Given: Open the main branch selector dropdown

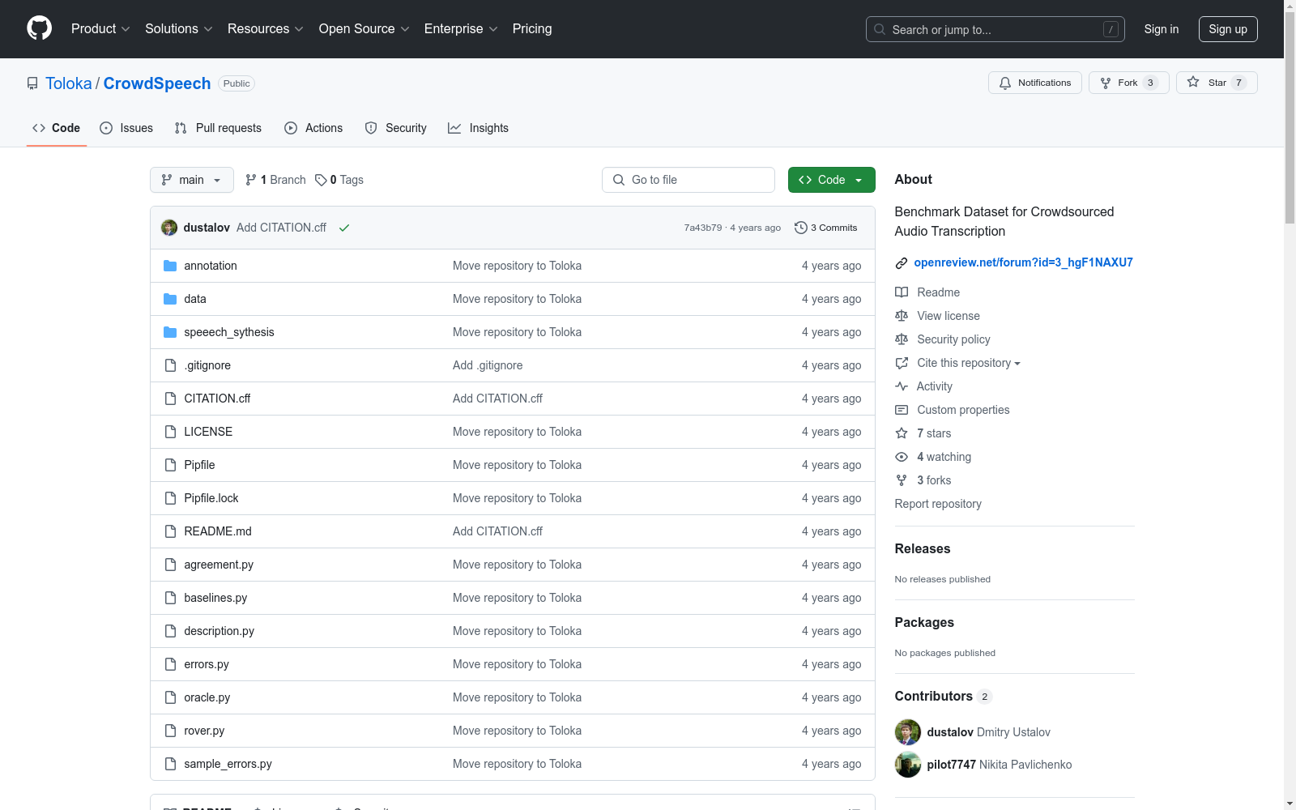Looking at the screenshot, I should (192, 180).
